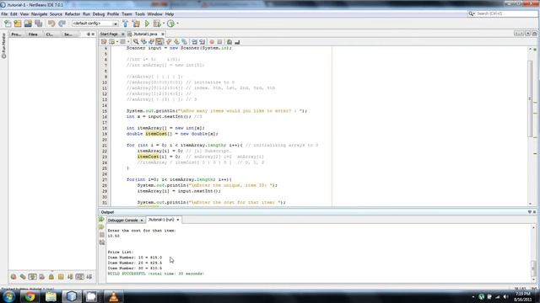This screenshot has width=540, height=303.
Task: Click the Clean and Build Project icon
Action: [x=136, y=24]
